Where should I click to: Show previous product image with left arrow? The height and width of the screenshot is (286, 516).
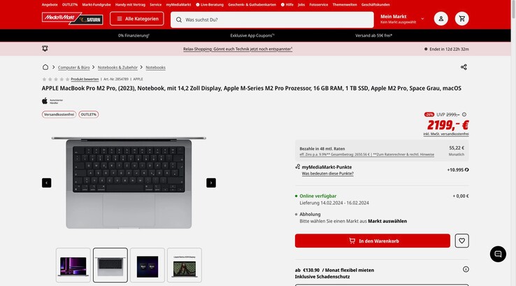tap(46, 183)
